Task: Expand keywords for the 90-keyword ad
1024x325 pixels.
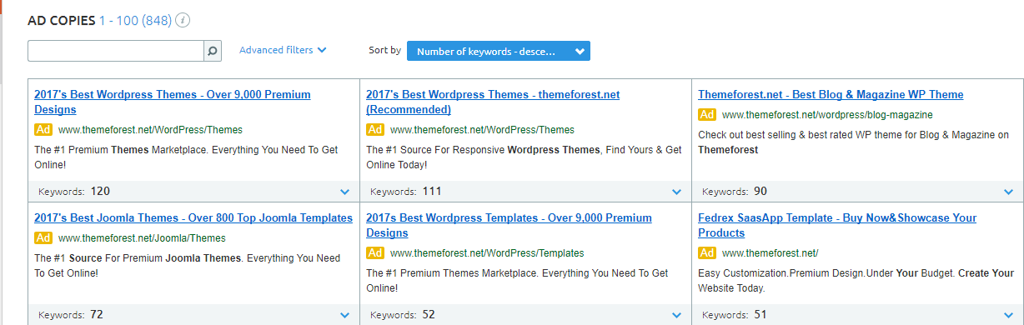Action: pos(1010,192)
